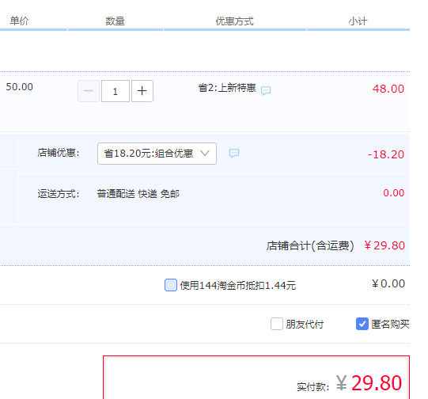Click the 省2:上新特惠 promotion text
Screen dimensions: 428x399
pos(227,88)
